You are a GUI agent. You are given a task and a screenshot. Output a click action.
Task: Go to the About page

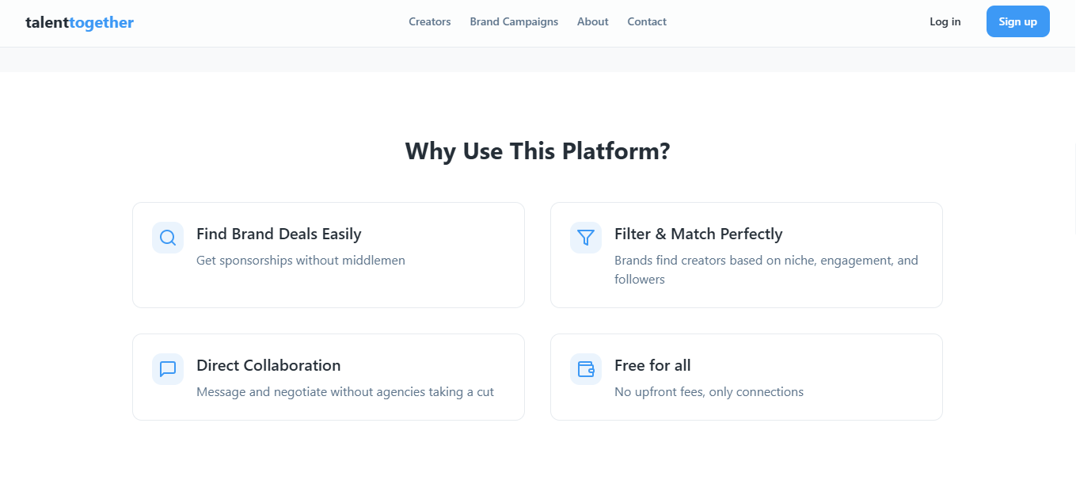pyautogui.click(x=593, y=22)
